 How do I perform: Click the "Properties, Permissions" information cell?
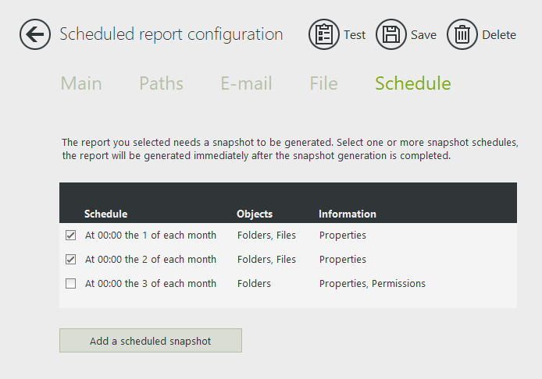pyautogui.click(x=373, y=284)
